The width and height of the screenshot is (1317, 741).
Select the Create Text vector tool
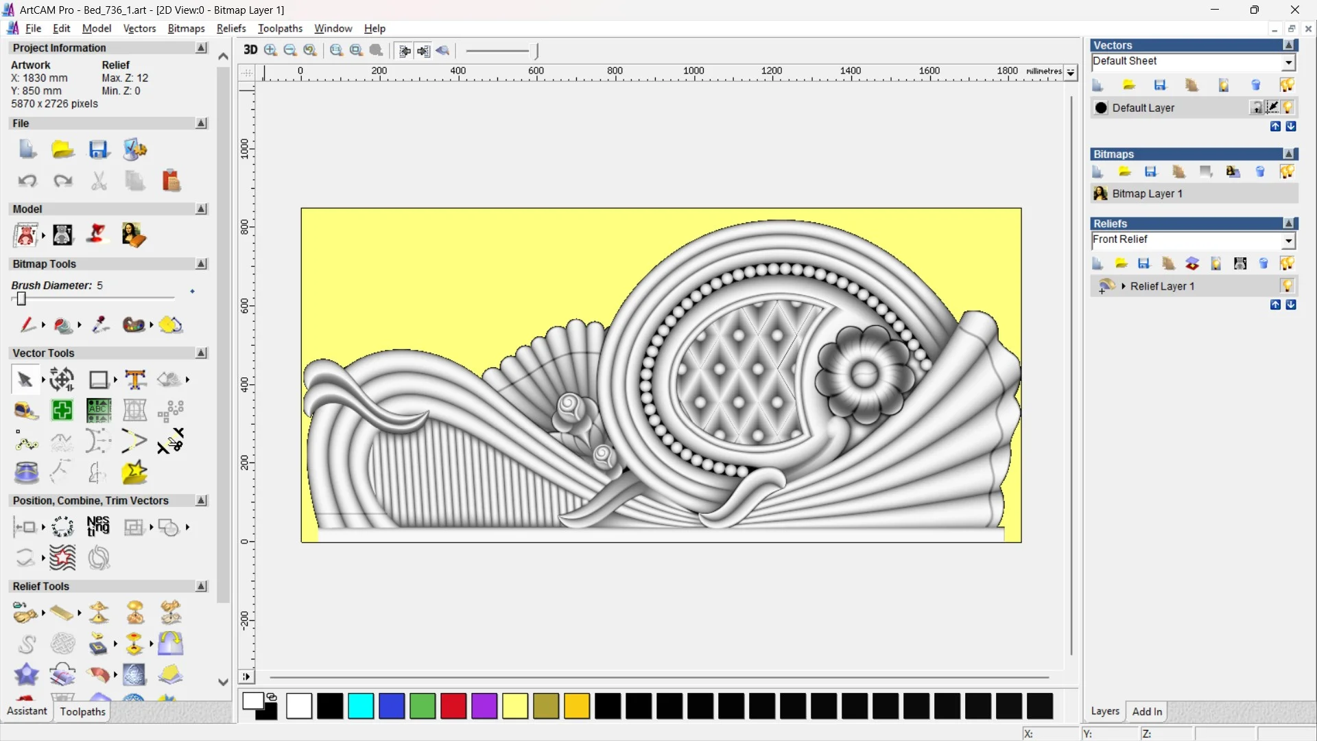click(135, 379)
